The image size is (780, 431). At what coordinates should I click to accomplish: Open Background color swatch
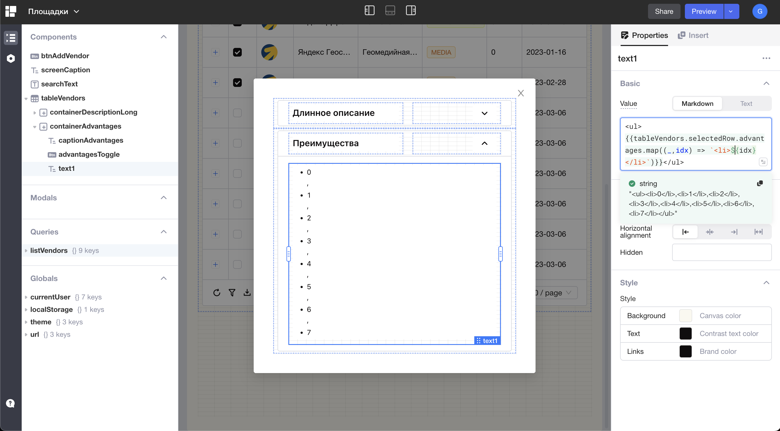(x=685, y=315)
